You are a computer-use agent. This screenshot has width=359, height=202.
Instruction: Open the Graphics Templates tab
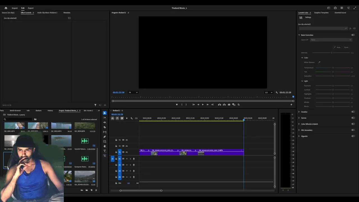[x=321, y=13]
